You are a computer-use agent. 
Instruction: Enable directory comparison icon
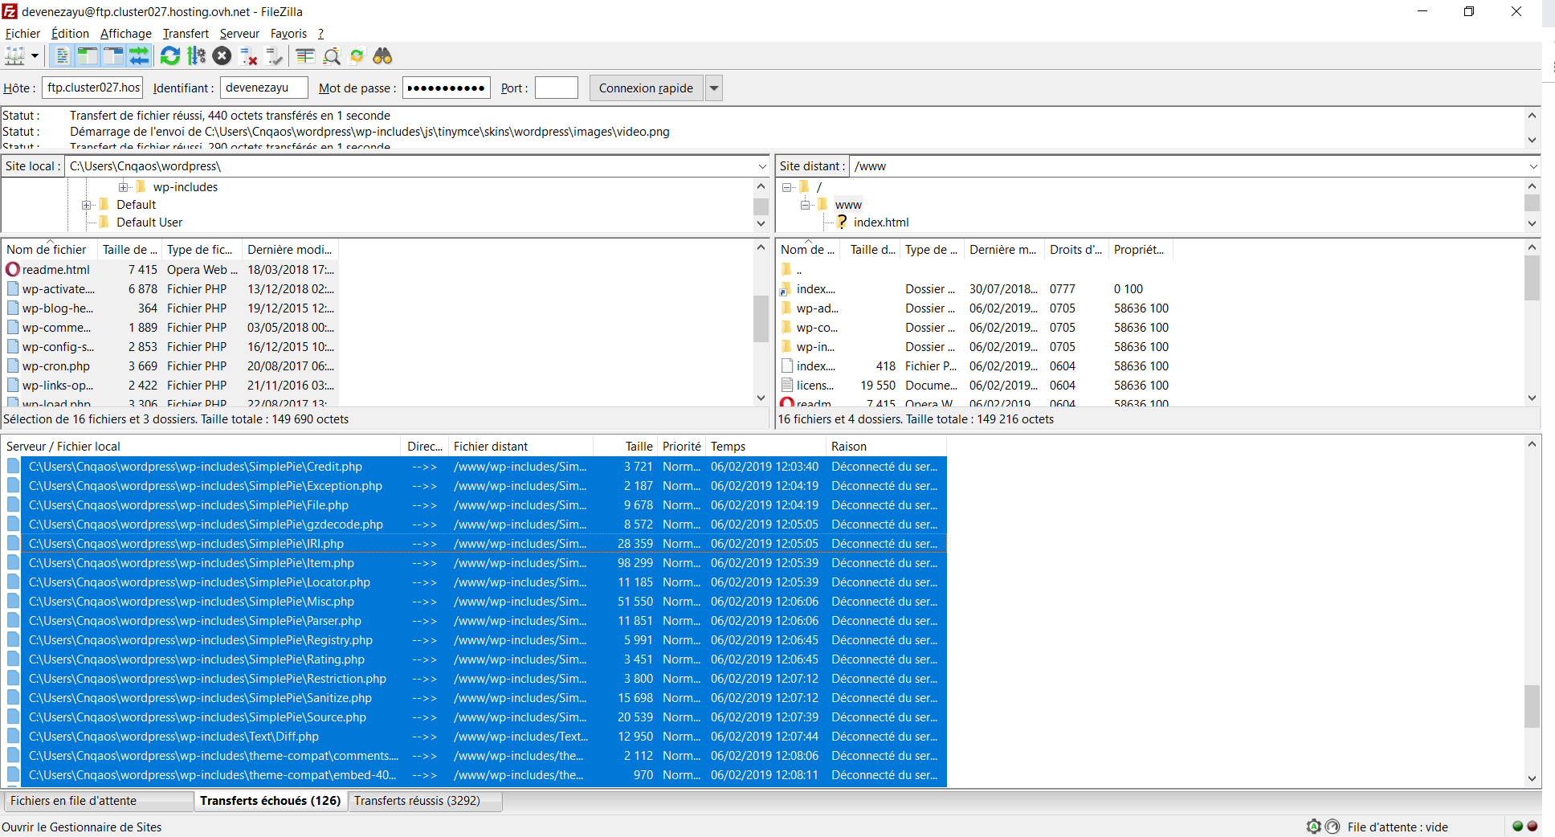coord(332,56)
